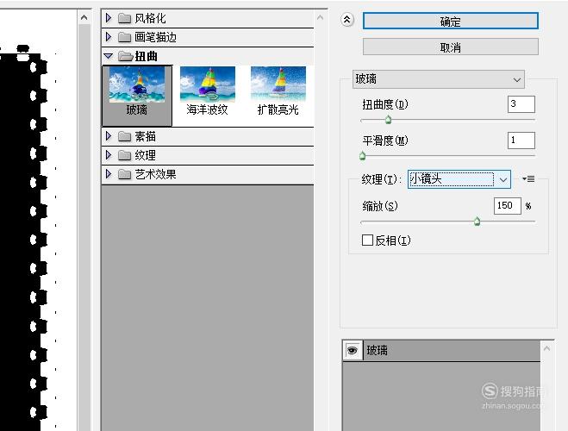Click the 缩放 slider handle

pyautogui.click(x=477, y=221)
